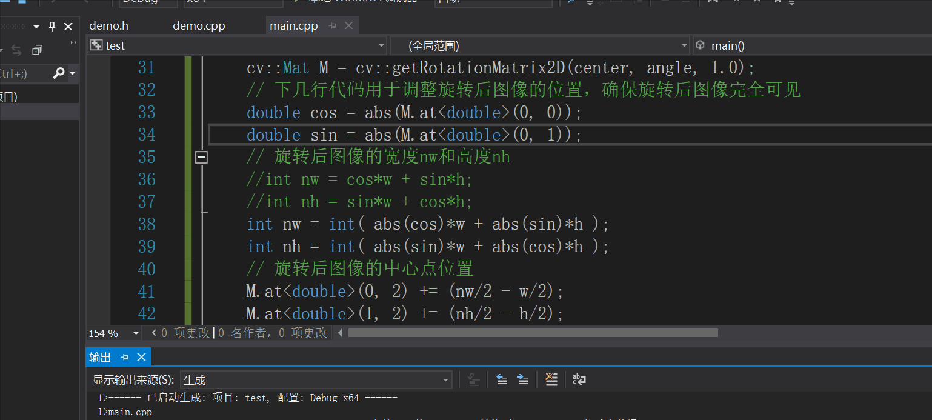Click the arrow before 0 项更改
Screen dimensions: 932x420
point(155,333)
